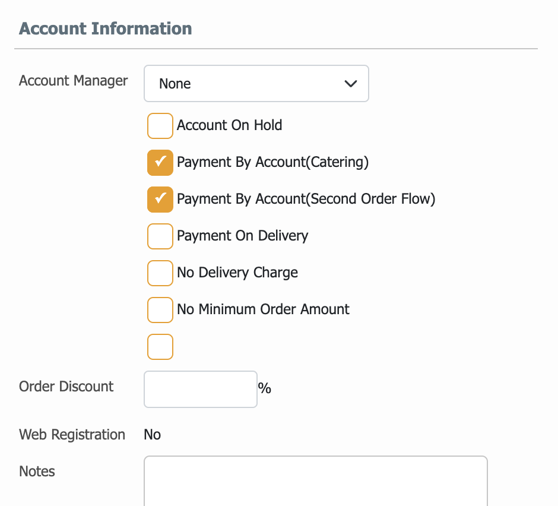The width and height of the screenshot is (558, 506).
Task: Click the Web Registration value No
Action: (x=153, y=435)
